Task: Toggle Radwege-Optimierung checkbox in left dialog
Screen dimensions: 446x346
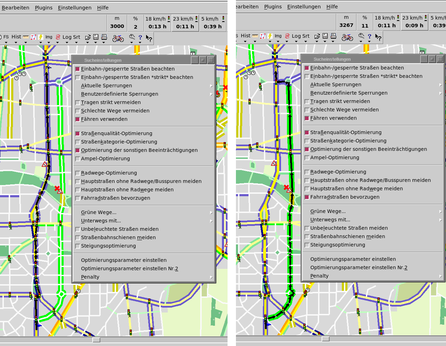Action: coord(78,173)
